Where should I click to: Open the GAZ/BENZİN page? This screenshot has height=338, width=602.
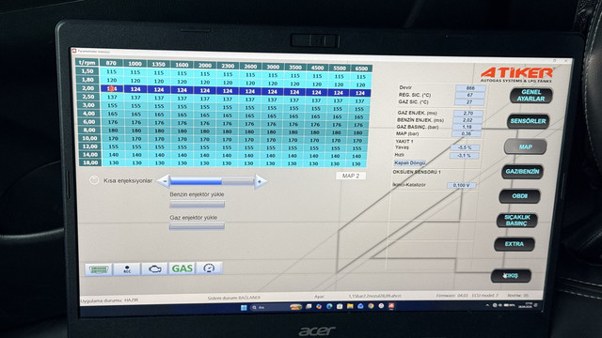pyautogui.click(x=522, y=172)
